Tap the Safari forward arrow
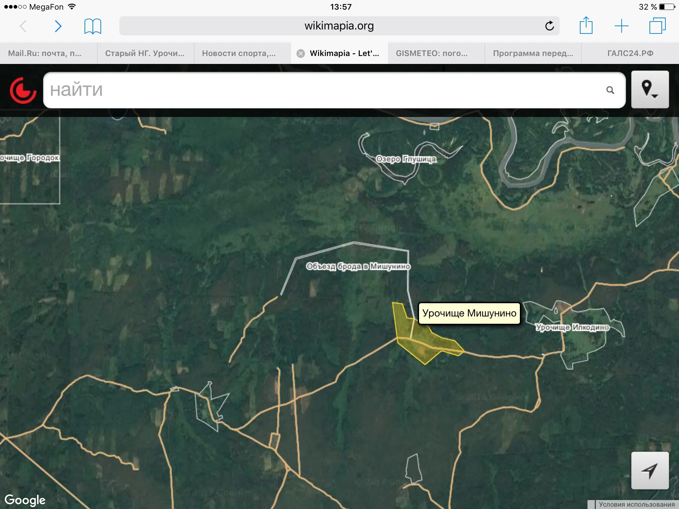This screenshot has width=679, height=509. click(x=58, y=26)
